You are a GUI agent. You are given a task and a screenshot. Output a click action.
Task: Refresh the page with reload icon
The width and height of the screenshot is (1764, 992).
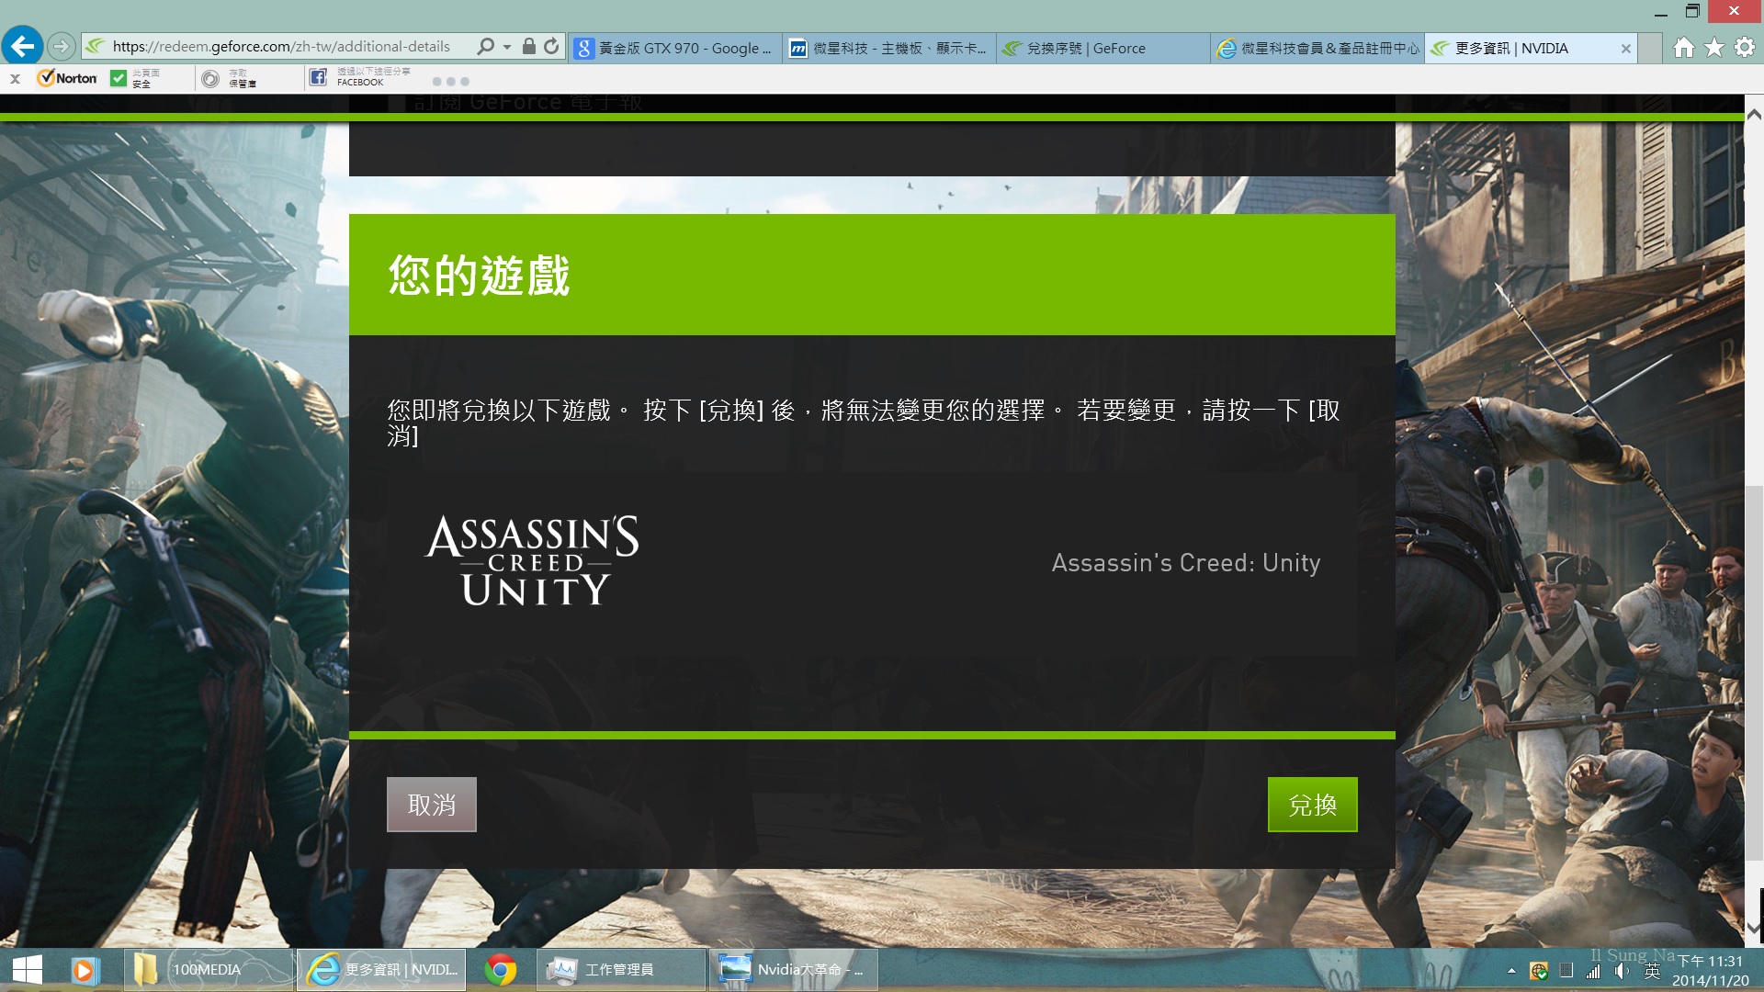[x=551, y=46]
